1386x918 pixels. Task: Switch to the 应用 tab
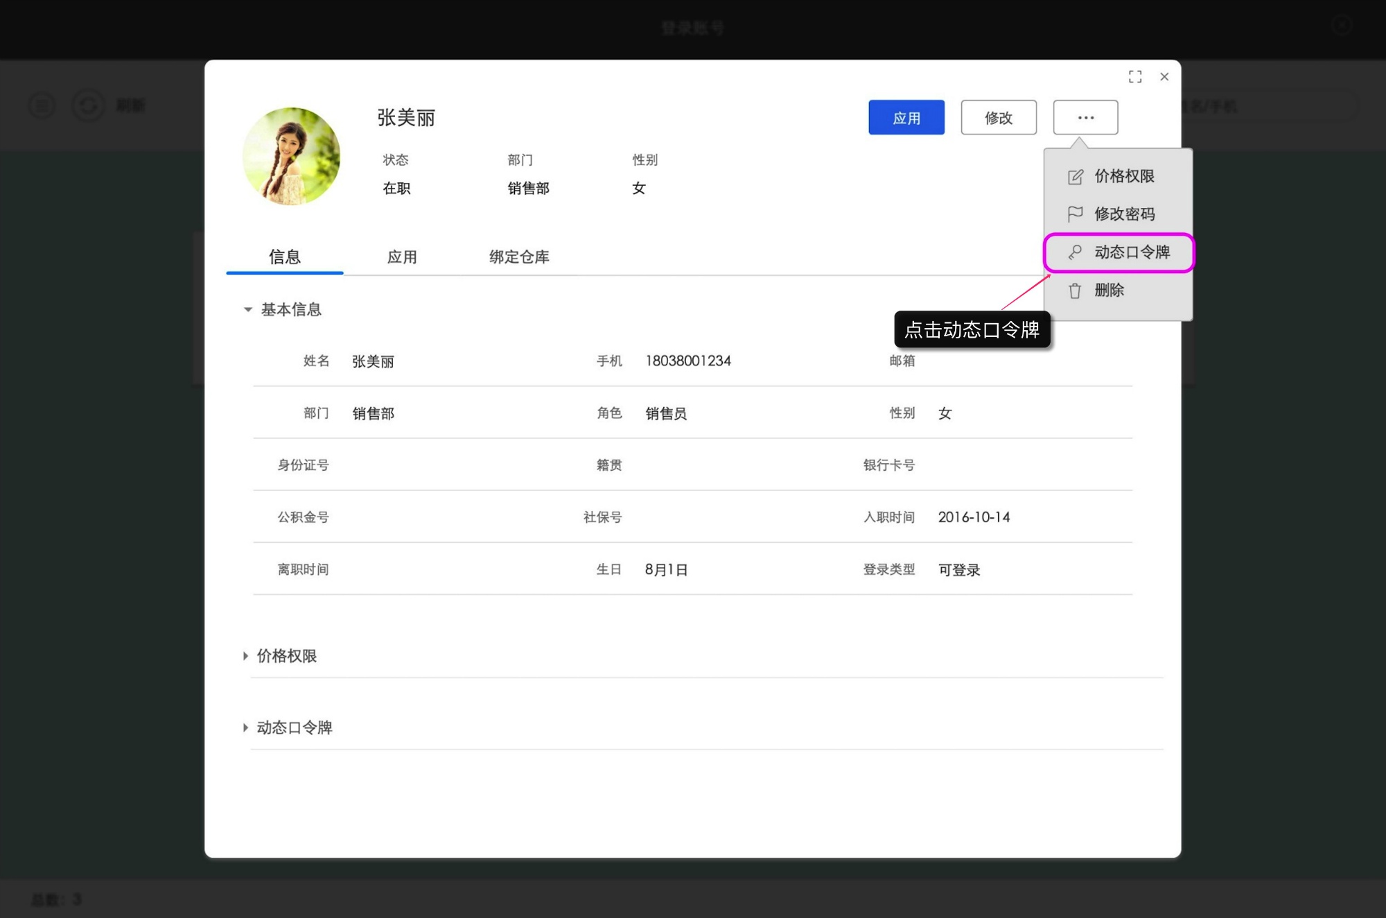point(402,257)
